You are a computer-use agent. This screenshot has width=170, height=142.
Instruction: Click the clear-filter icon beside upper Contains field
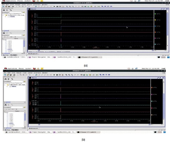pos(24,12)
